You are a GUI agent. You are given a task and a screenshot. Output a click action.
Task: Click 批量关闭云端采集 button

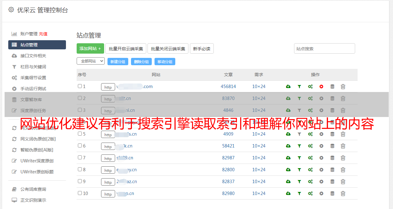coord(168,48)
